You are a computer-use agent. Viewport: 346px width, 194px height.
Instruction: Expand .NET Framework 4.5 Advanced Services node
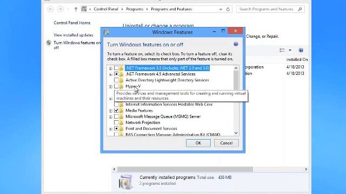tap(110, 74)
